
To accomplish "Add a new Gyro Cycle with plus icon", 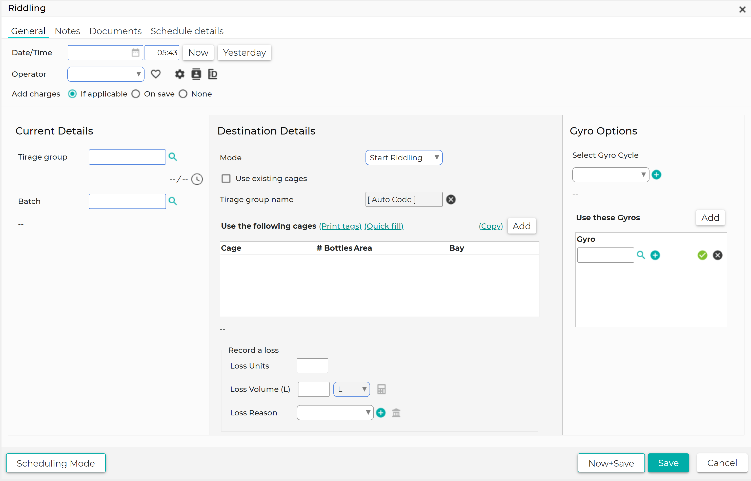I will pos(656,175).
